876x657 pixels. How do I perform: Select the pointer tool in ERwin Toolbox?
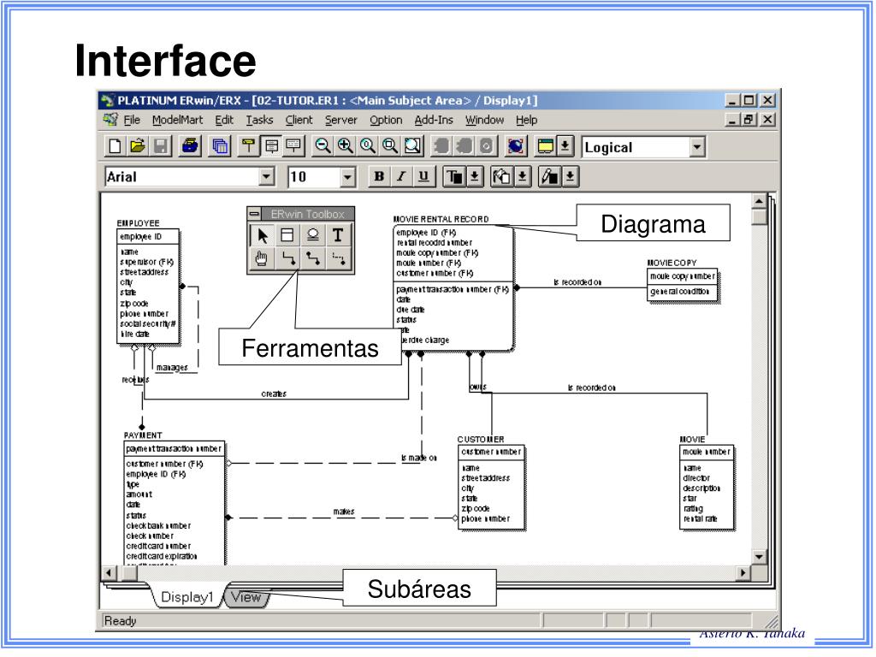pos(262,235)
